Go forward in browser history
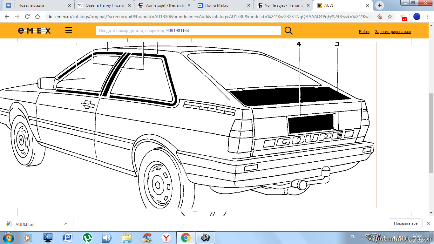Viewport: 434px width, 244px height. pos(17,17)
